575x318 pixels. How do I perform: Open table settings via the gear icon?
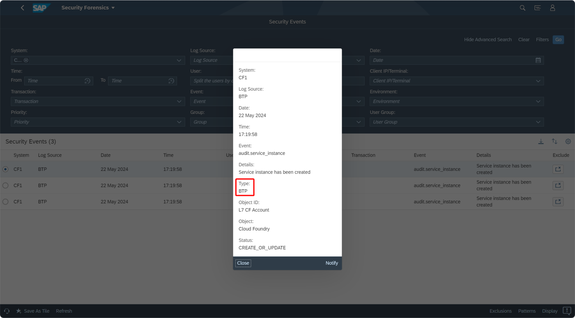point(568,141)
